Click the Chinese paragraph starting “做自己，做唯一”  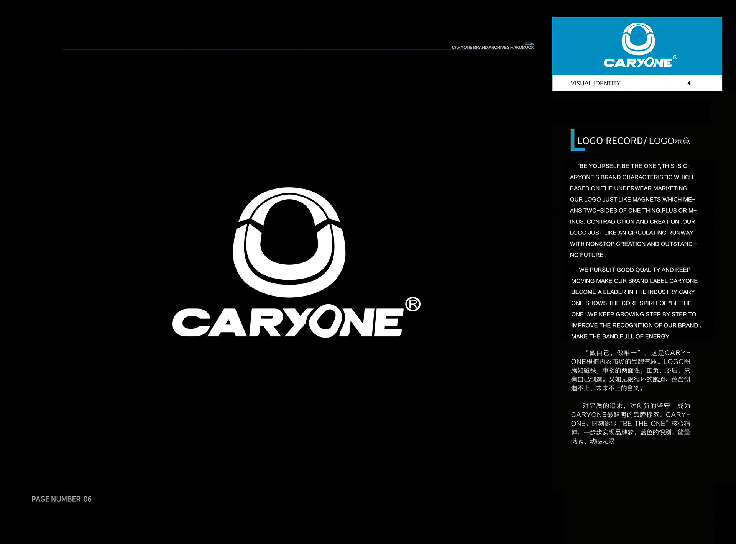(x=631, y=370)
